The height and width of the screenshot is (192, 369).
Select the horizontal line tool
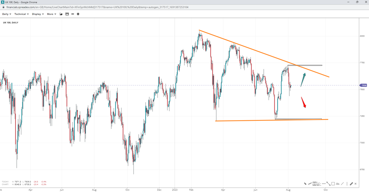pyautogui.click(x=324, y=184)
